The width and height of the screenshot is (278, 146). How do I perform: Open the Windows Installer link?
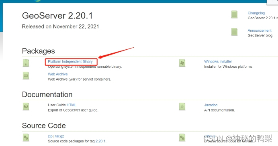(x=218, y=62)
